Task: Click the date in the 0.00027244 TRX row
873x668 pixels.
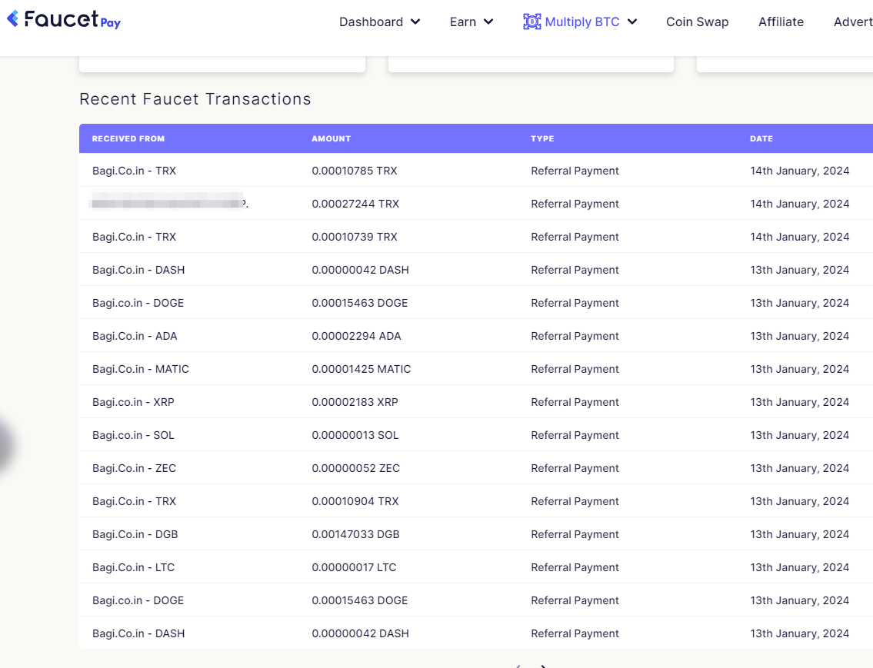Action: coord(799,204)
